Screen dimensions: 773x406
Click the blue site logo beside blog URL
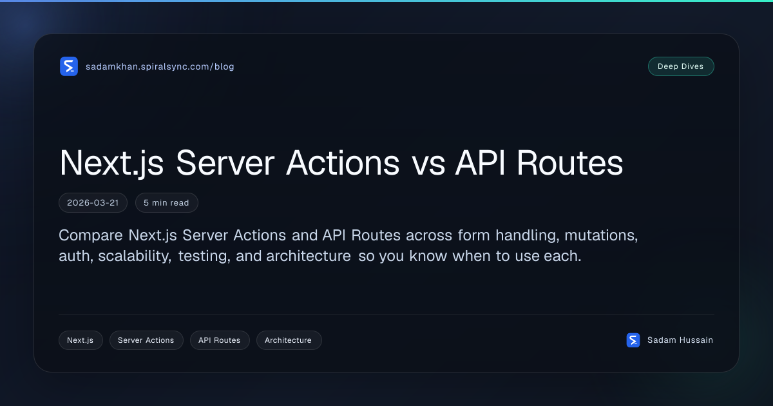click(69, 66)
